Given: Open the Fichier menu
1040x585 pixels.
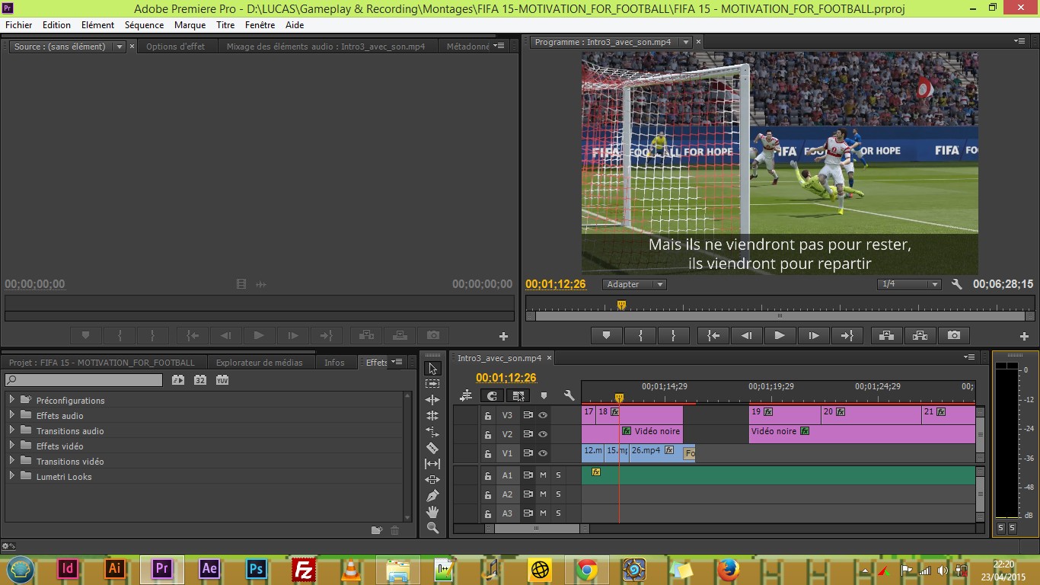Looking at the screenshot, I should pos(19,24).
